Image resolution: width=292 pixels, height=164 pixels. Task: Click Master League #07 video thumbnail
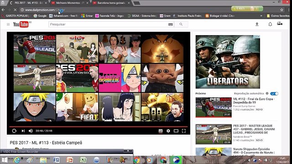point(214,134)
